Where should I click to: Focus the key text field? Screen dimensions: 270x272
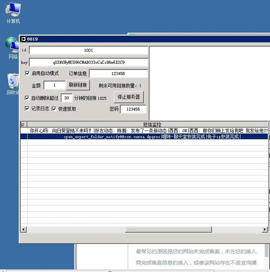88,62
